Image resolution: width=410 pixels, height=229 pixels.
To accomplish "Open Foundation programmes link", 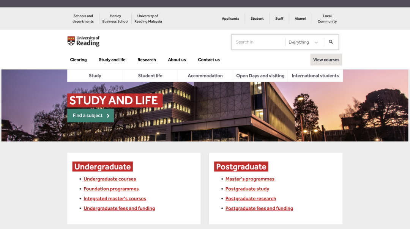I will coord(111,189).
